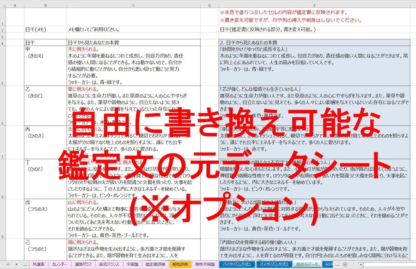The width and height of the screenshot is (416, 269).
Task: Click the select-all corner box
Action: point(3,6)
